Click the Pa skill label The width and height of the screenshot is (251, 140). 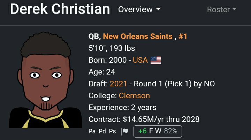click(x=92, y=131)
